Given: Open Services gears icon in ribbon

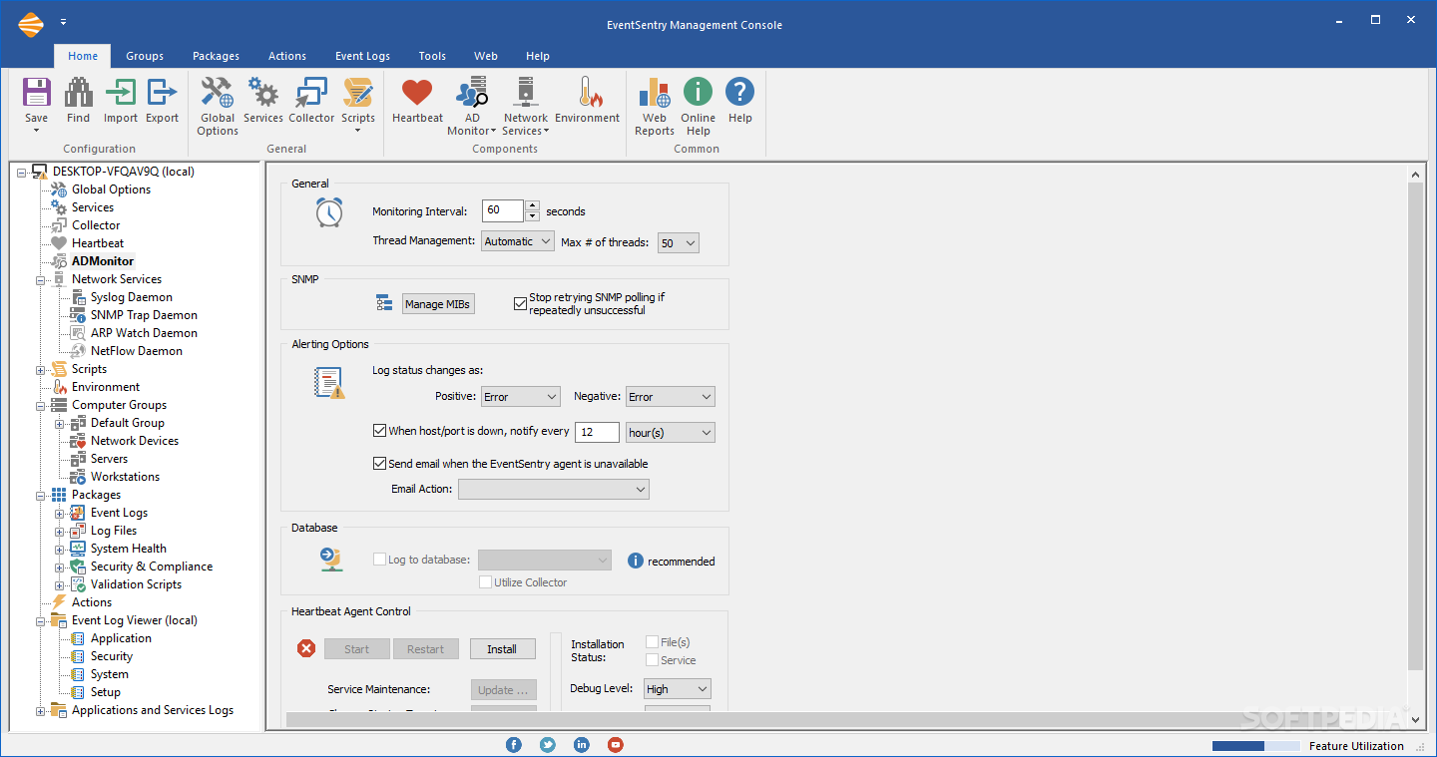Looking at the screenshot, I should coord(263,93).
